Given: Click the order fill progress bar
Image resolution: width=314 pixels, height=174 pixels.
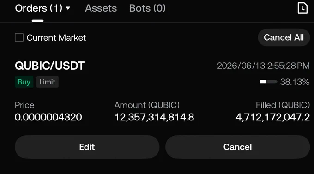Looking at the screenshot, I should (268, 82).
